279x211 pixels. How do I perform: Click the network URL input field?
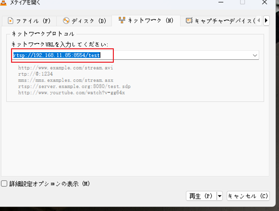[x=136, y=55]
